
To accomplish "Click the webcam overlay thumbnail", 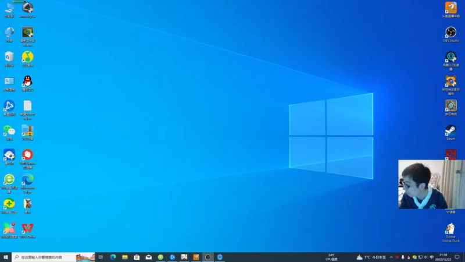I will pyautogui.click(x=431, y=184).
